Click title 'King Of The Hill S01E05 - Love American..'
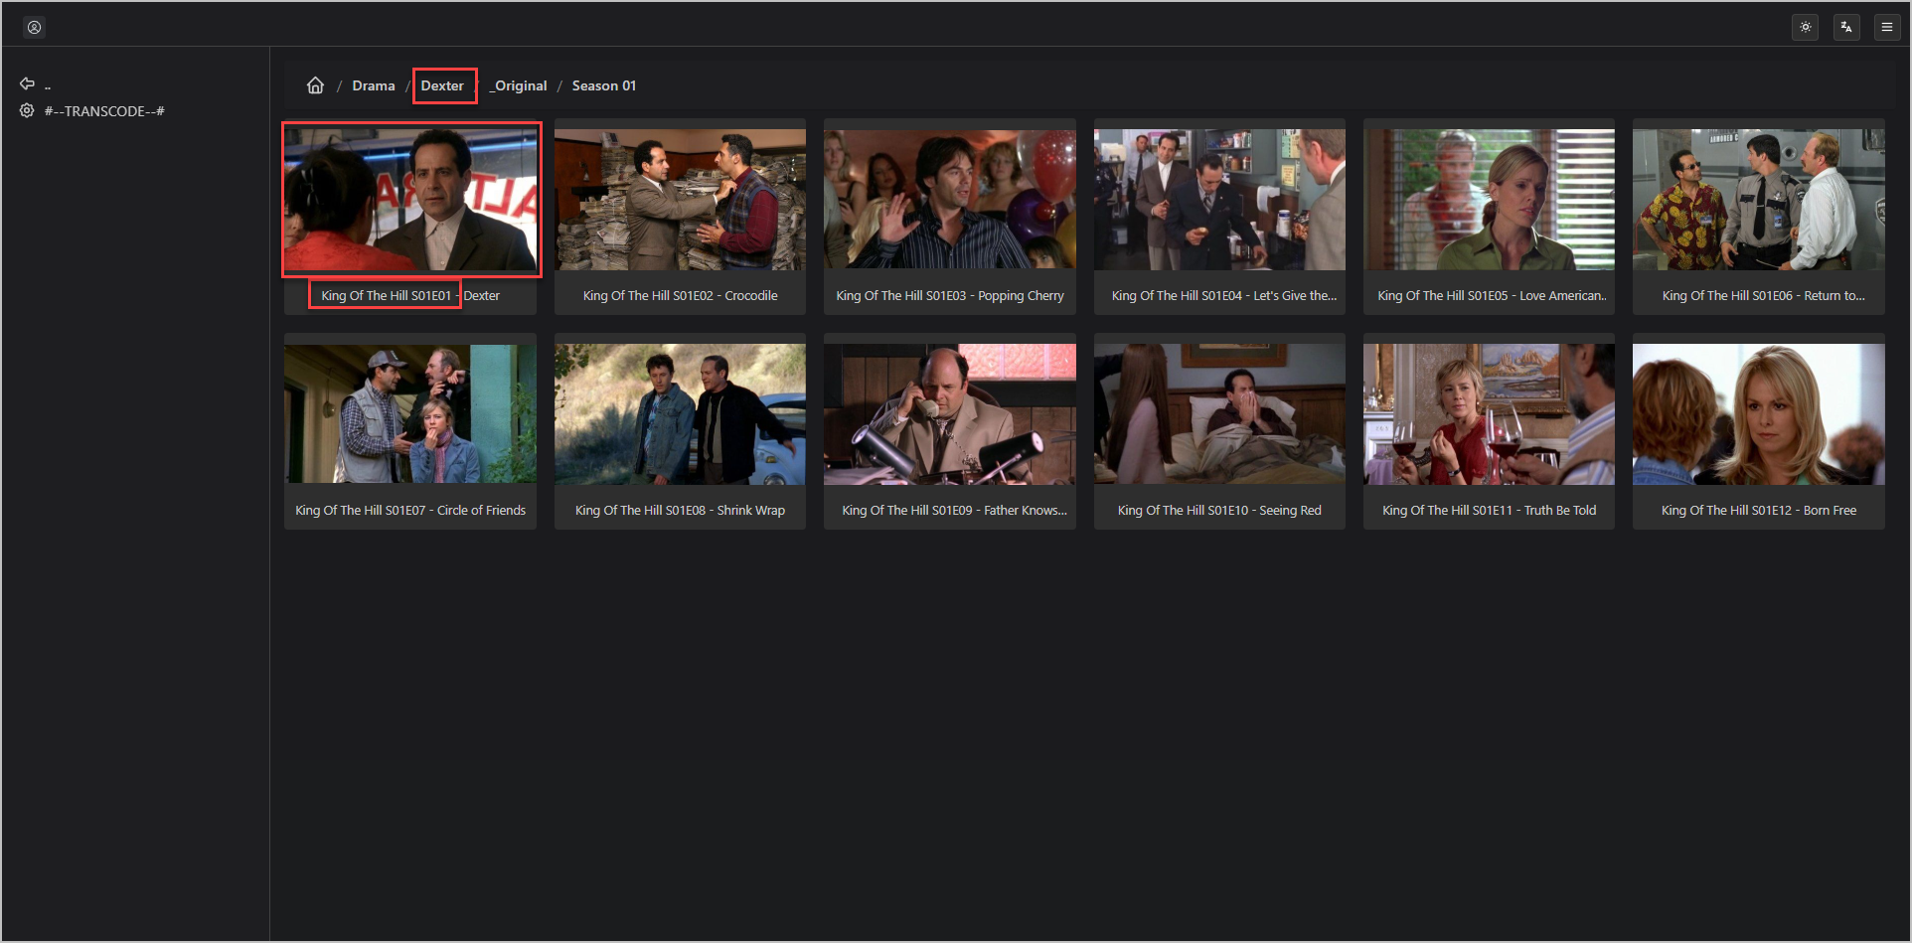Screen dimensions: 1912x943 pos(1492,296)
